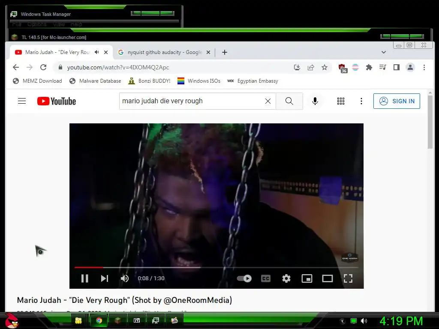Click the 4:19 PM clock

point(401,321)
